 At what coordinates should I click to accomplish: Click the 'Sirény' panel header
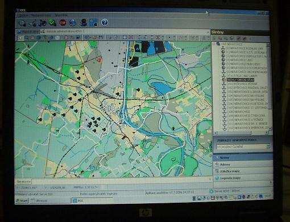pos(239,32)
